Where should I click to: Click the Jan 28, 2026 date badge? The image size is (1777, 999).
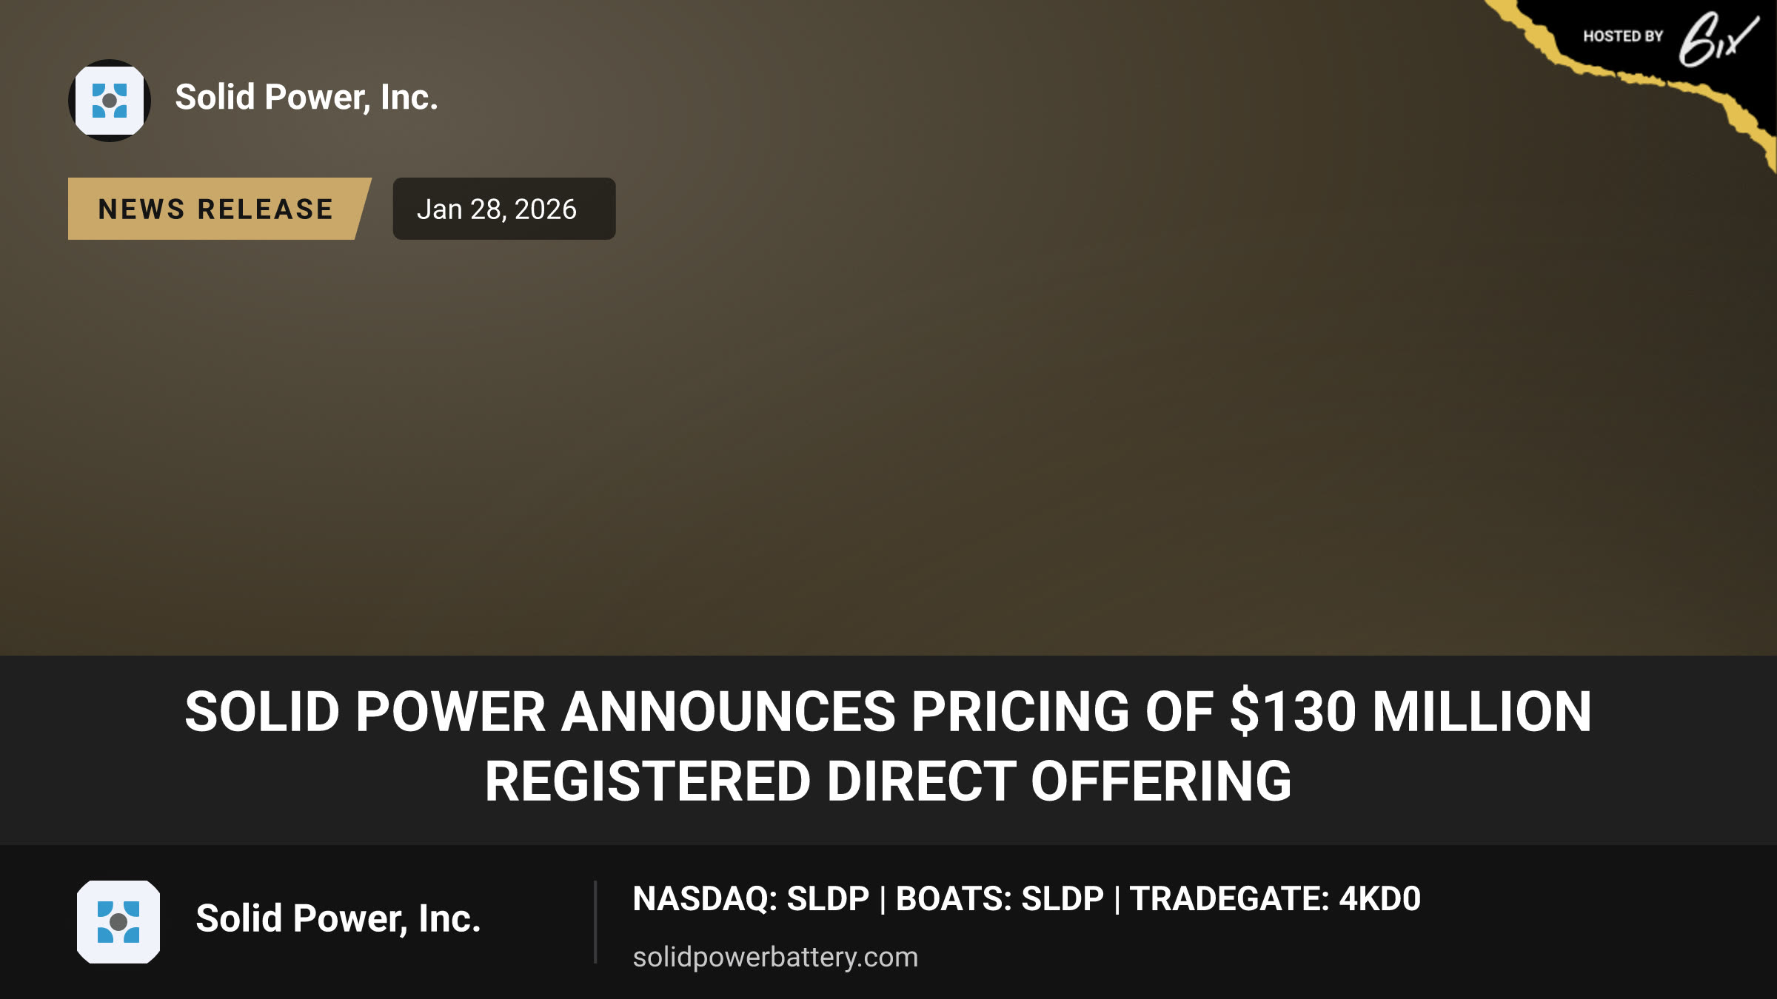coord(504,209)
